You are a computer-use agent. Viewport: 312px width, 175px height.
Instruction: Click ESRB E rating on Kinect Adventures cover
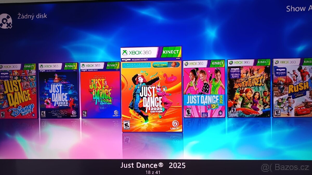[234, 110]
